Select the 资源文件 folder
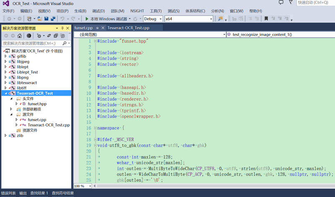The width and height of the screenshot is (335, 197). (x=30, y=130)
